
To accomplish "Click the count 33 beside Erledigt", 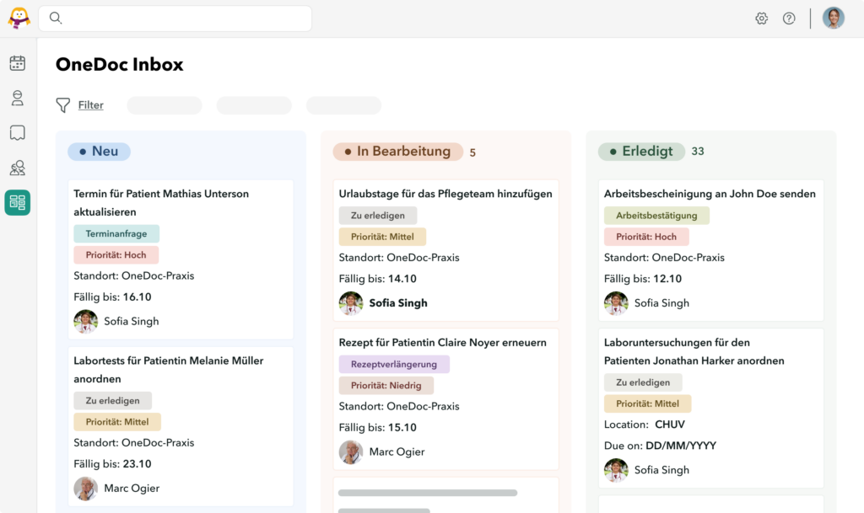I will [x=698, y=152].
